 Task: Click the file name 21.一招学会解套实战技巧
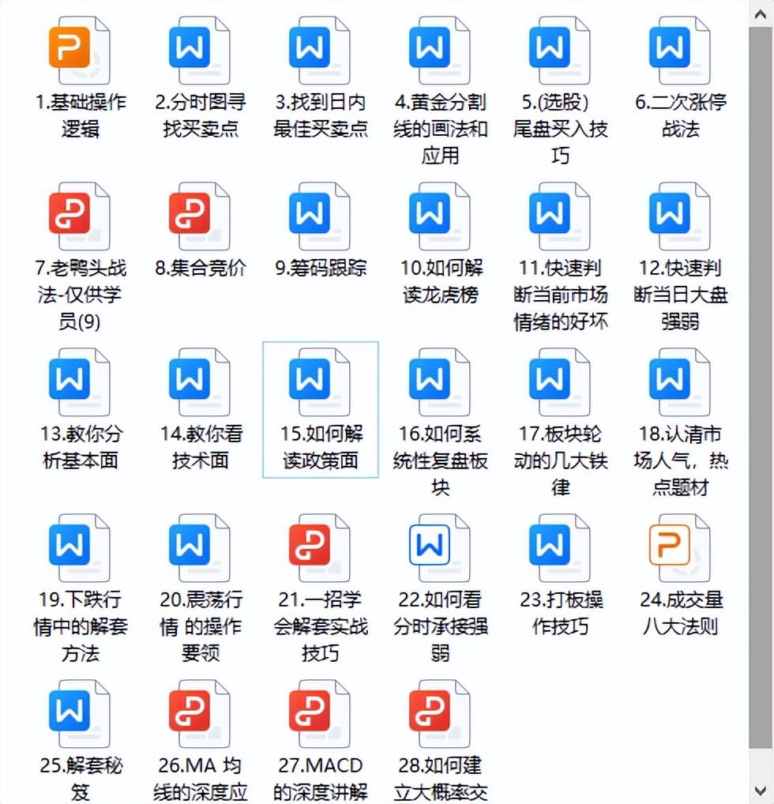click(321, 626)
